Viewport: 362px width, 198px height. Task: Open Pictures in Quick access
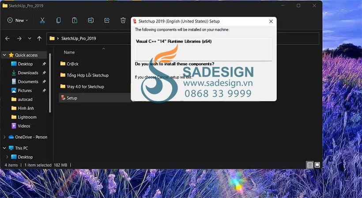coord(25,91)
